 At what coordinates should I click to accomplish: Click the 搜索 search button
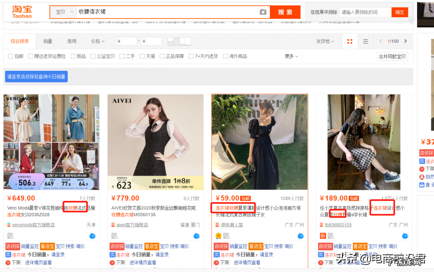[x=285, y=12]
